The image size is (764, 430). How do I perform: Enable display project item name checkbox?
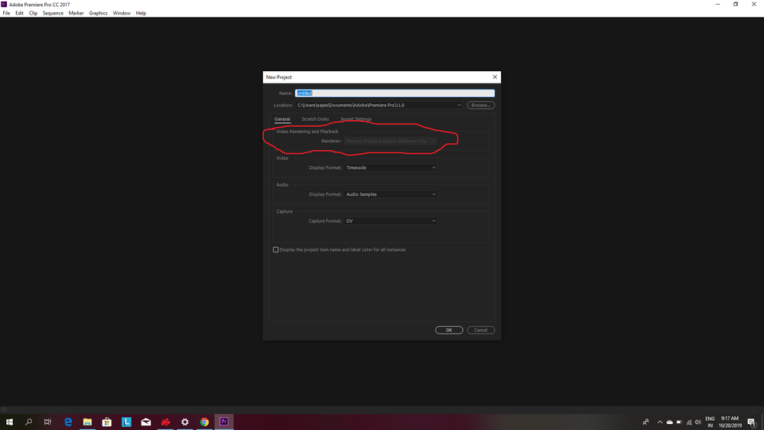click(x=276, y=249)
